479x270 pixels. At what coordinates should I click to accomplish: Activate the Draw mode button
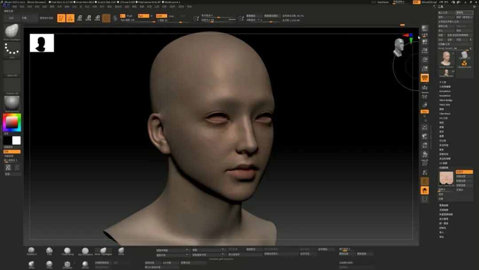coord(70,18)
